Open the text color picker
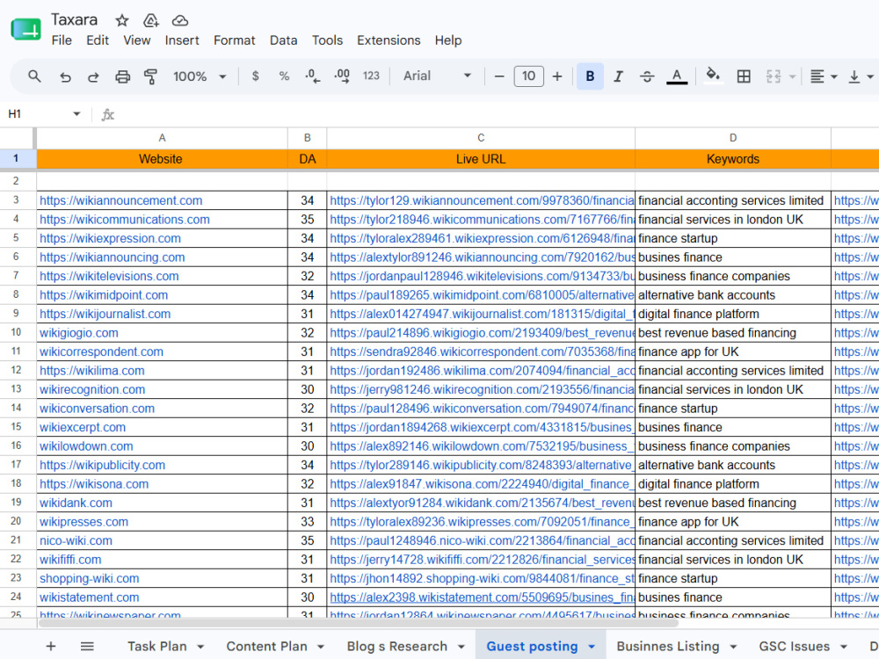The image size is (879, 659). pyautogui.click(x=677, y=76)
